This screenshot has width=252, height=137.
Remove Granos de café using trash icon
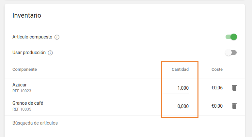tap(234, 106)
